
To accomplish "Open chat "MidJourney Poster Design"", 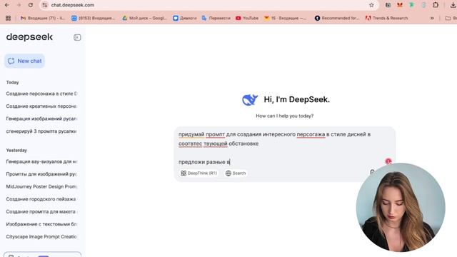I will point(41,186).
